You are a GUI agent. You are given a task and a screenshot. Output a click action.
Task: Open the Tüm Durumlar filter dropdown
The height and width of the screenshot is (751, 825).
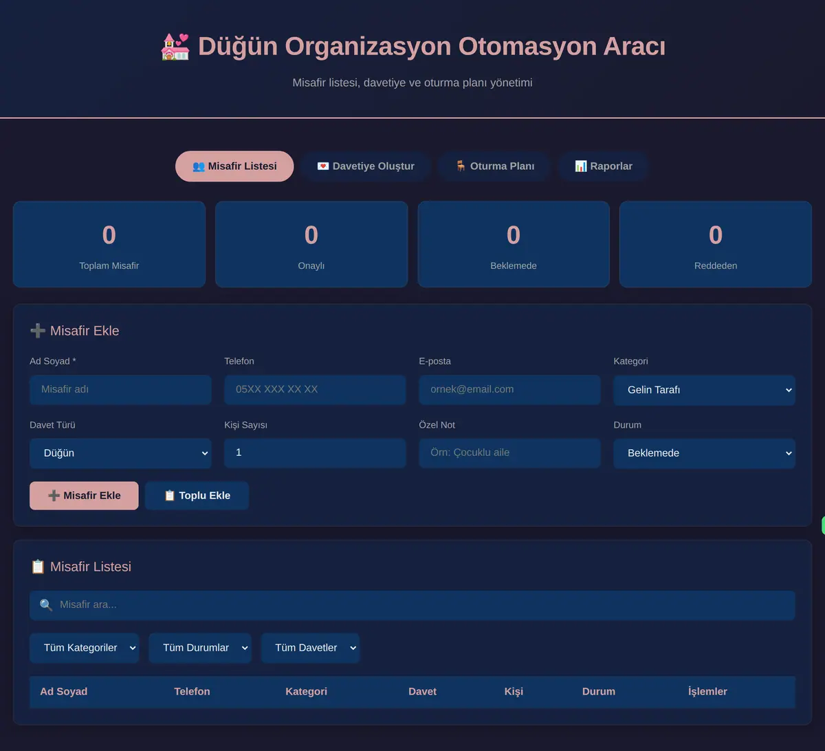pos(200,648)
